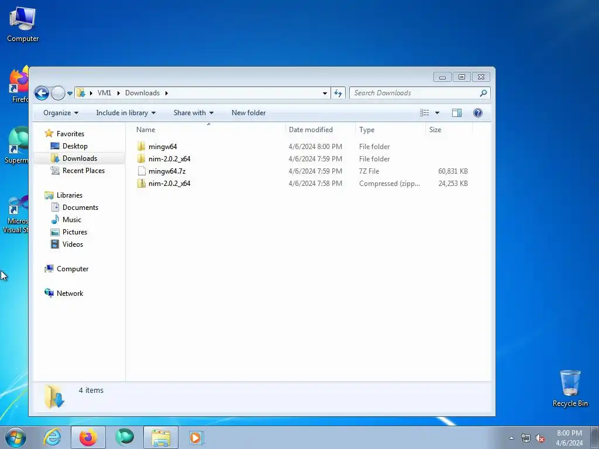Launch Internet Explorer from taskbar
599x449 pixels.
[x=52, y=437]
